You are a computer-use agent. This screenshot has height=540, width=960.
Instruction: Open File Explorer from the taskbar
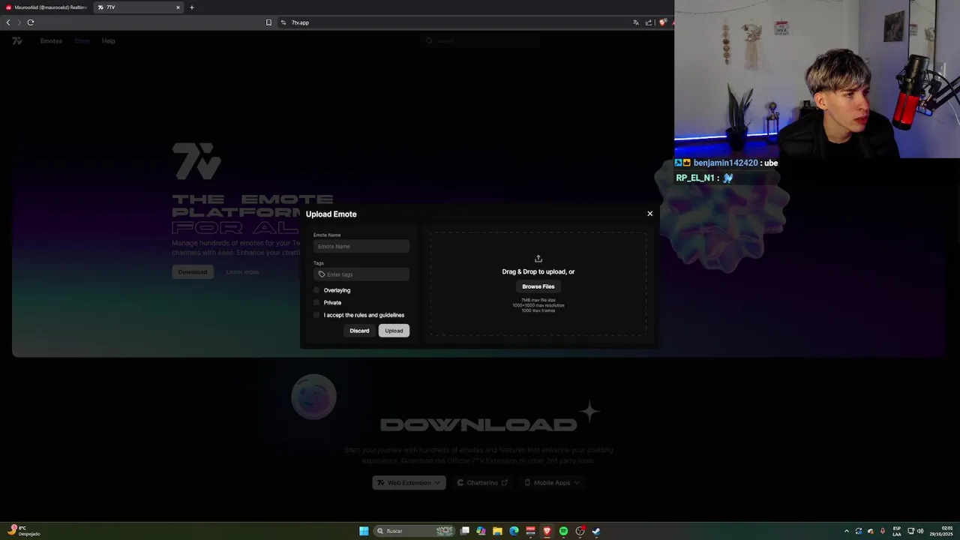point(497,531)
